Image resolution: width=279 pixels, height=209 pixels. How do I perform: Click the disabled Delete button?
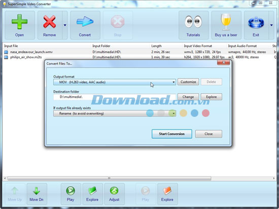212,82
